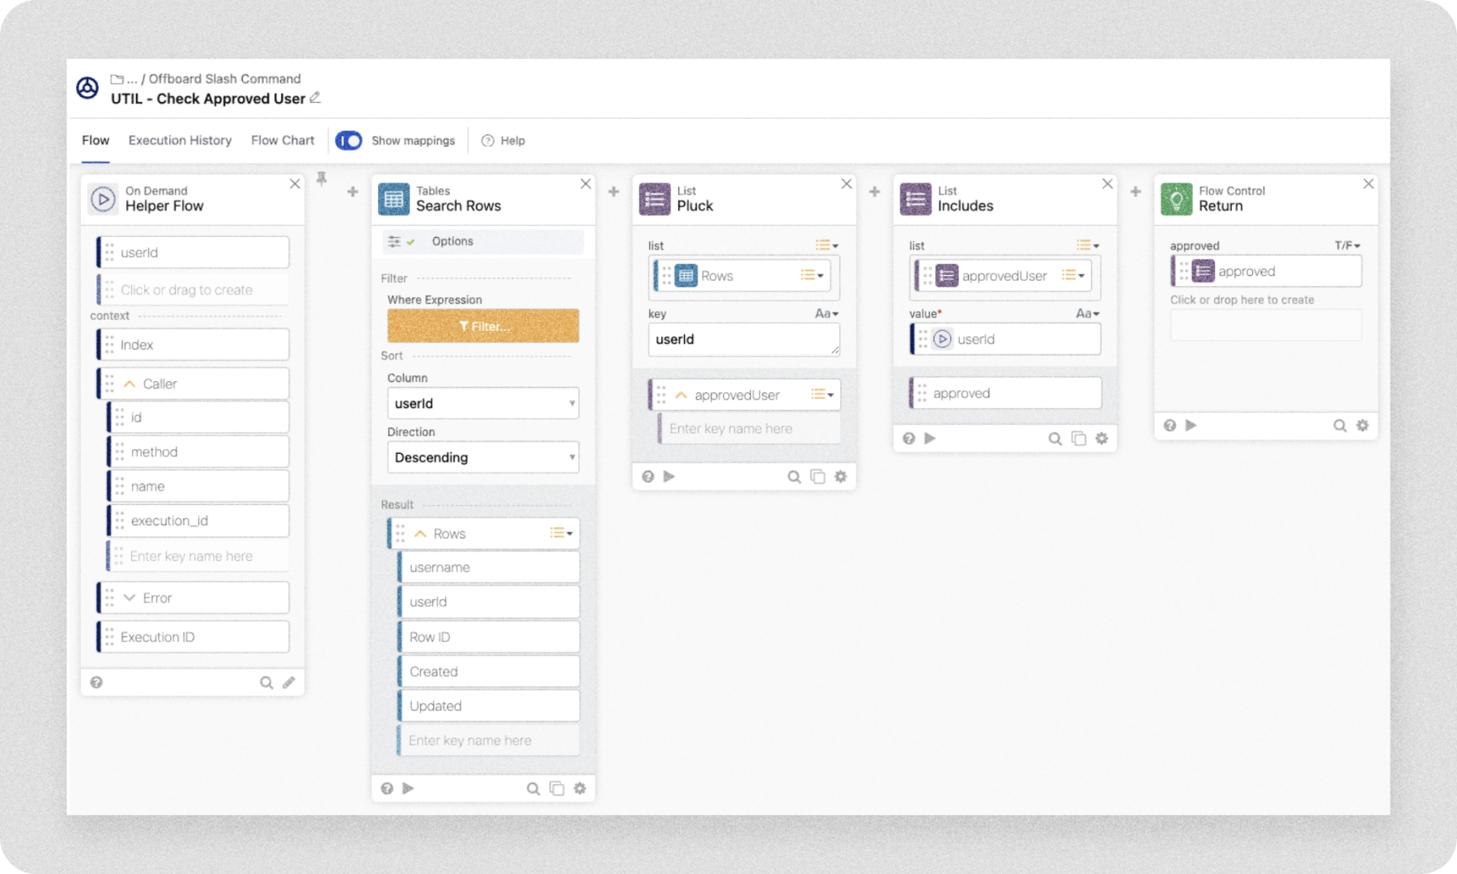Viewport: 1457px width, 874px height.
Task: Change Pluck key text type dropdown
Action: click(826, 313)
